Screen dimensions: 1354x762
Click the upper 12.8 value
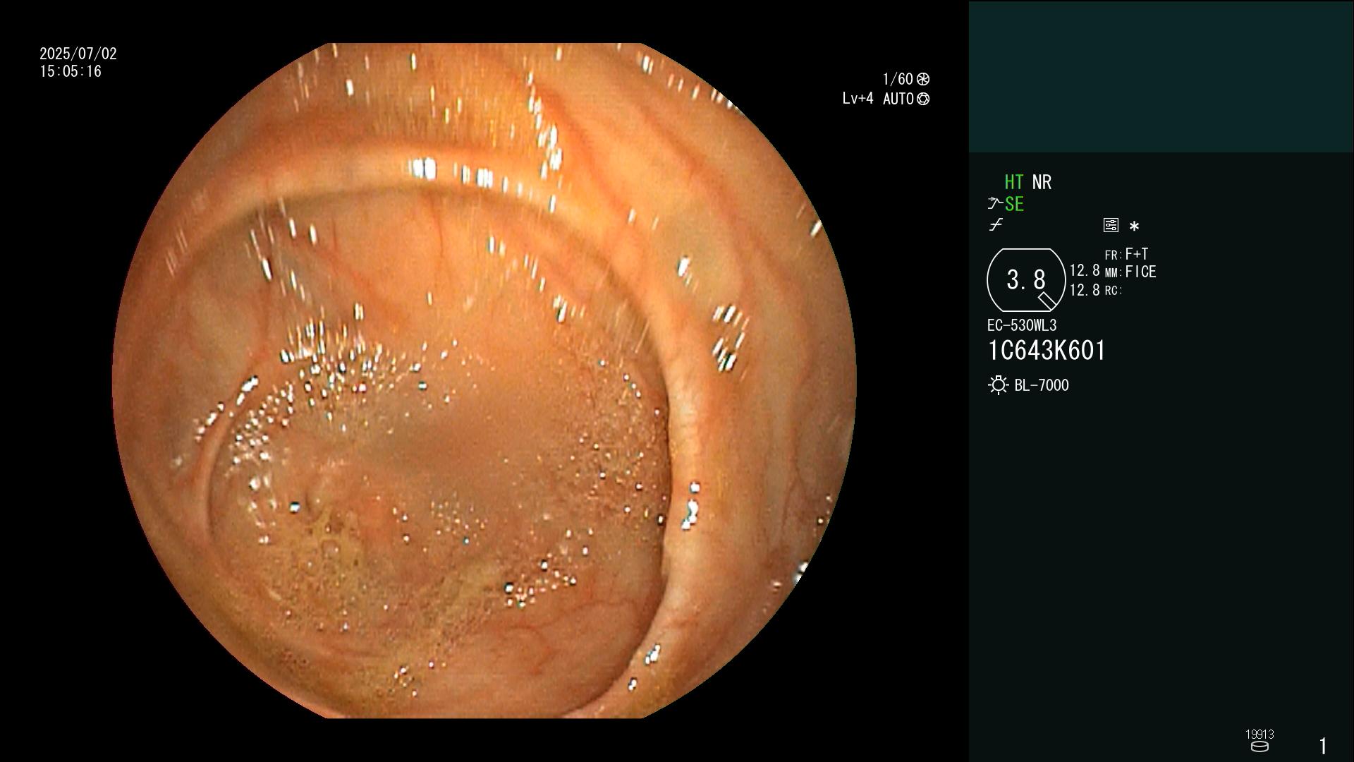(1085, 270)
